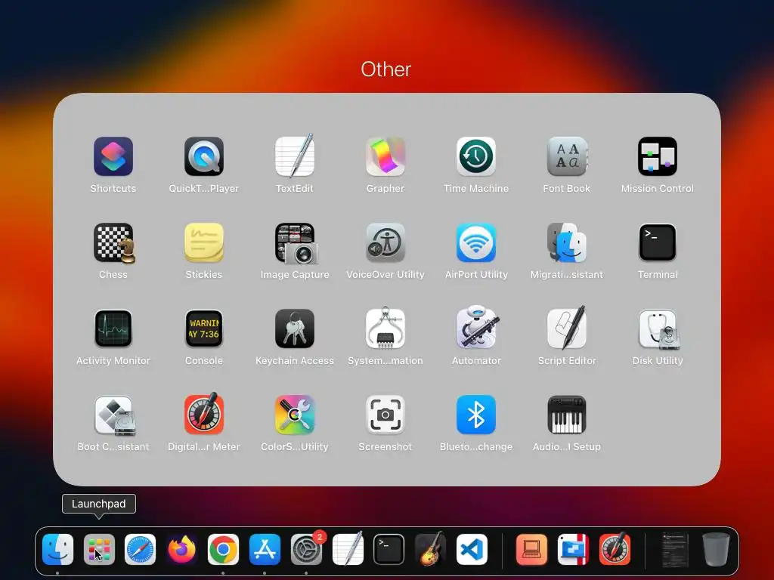Open Boot Camp Assistant
Image resolution: width=774 pixels, height=580 pixels.
pyautogui.click(x=113, y=415)
